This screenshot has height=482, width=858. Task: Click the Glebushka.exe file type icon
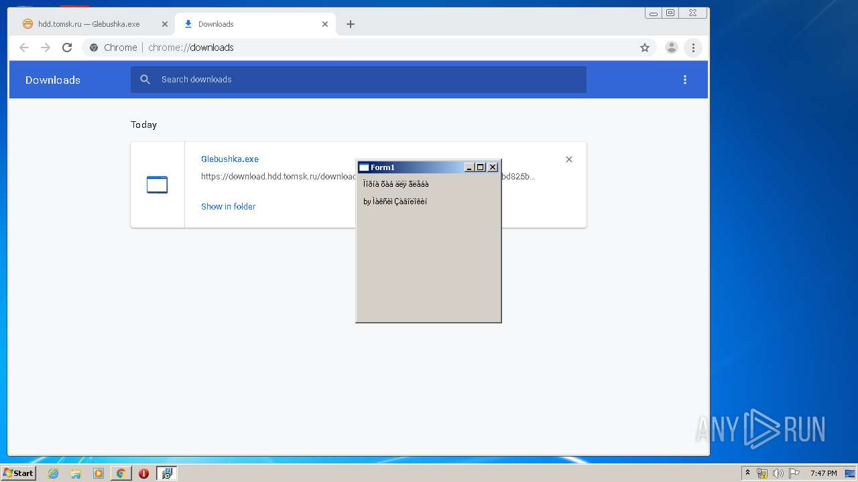(x=157, y=185)
